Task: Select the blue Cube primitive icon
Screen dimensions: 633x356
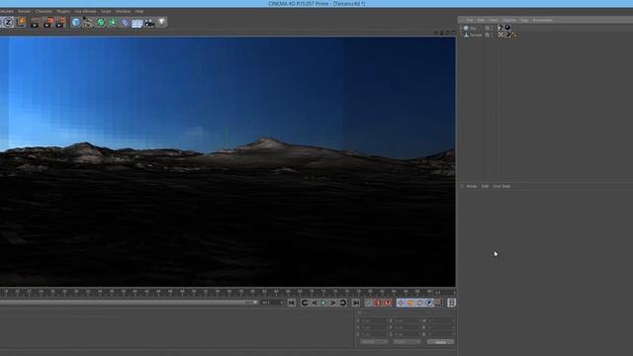Action: tap(76, 22)
